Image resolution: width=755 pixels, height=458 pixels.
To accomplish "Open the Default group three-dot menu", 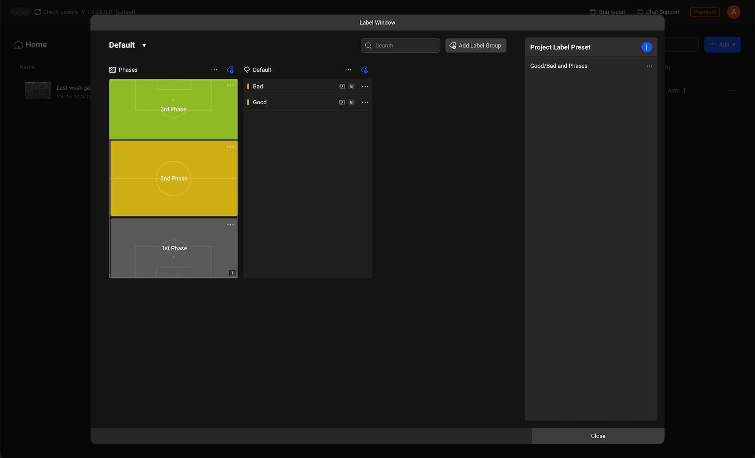I will pos(348,70).
